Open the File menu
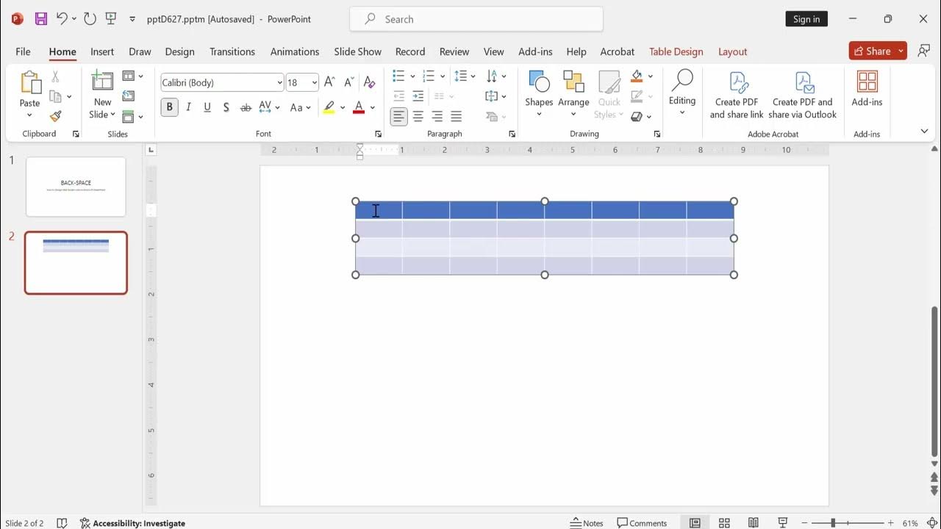The image size is (941, 529). 23,51
